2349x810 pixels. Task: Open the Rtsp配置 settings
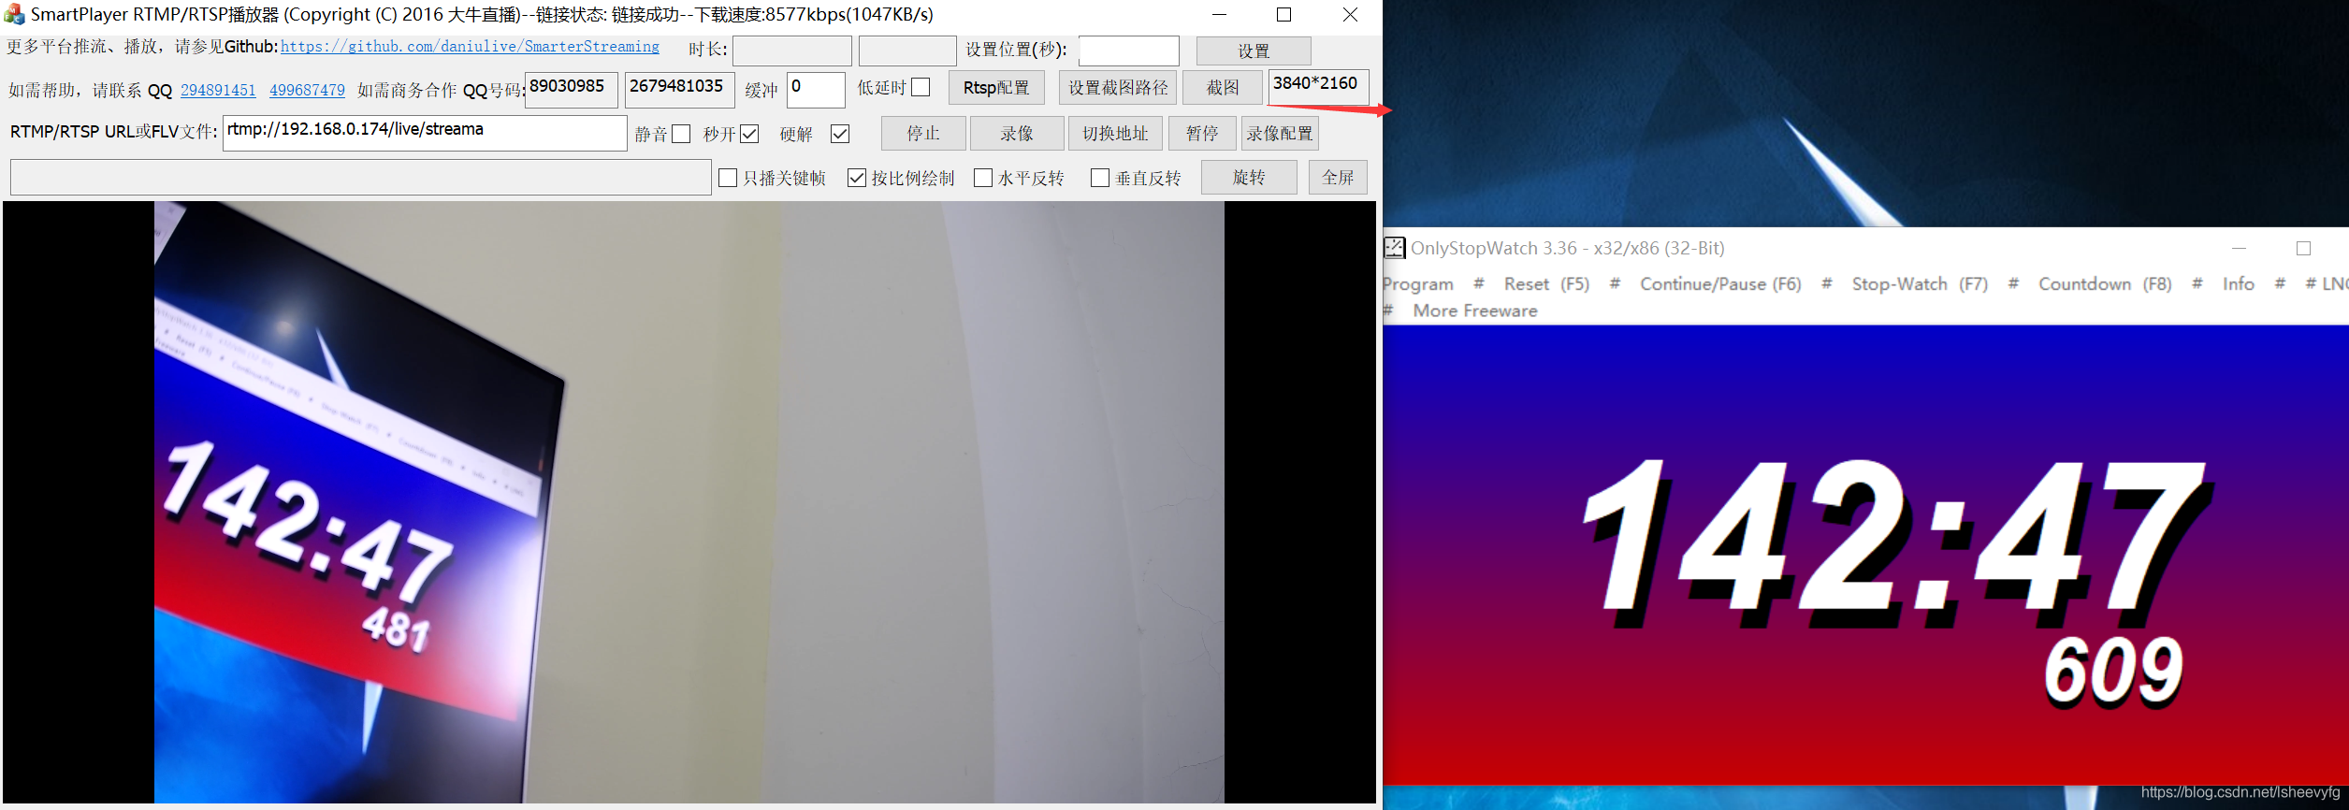pos(996,88)
